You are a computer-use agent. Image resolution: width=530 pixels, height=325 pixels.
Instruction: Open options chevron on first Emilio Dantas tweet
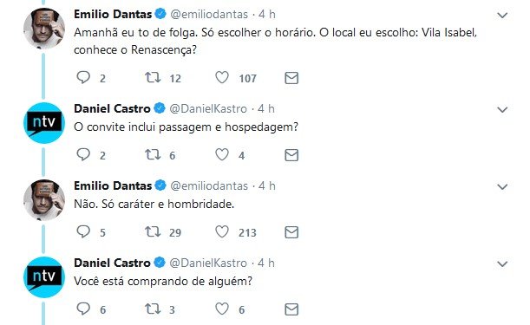502,16
